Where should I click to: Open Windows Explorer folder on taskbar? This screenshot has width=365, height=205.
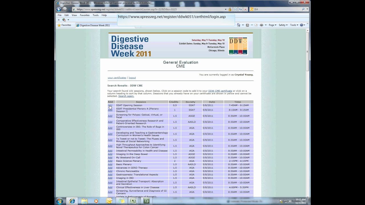(x=84, y=201)
